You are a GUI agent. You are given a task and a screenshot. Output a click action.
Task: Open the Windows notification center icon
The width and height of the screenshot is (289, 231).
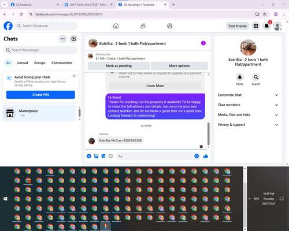[281, 199]
